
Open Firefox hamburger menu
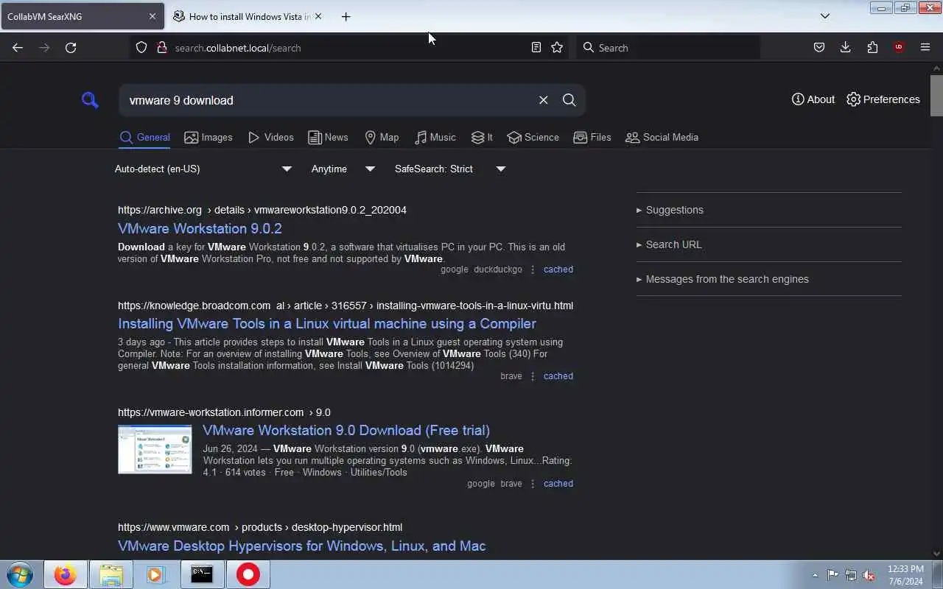coord(925,47)
